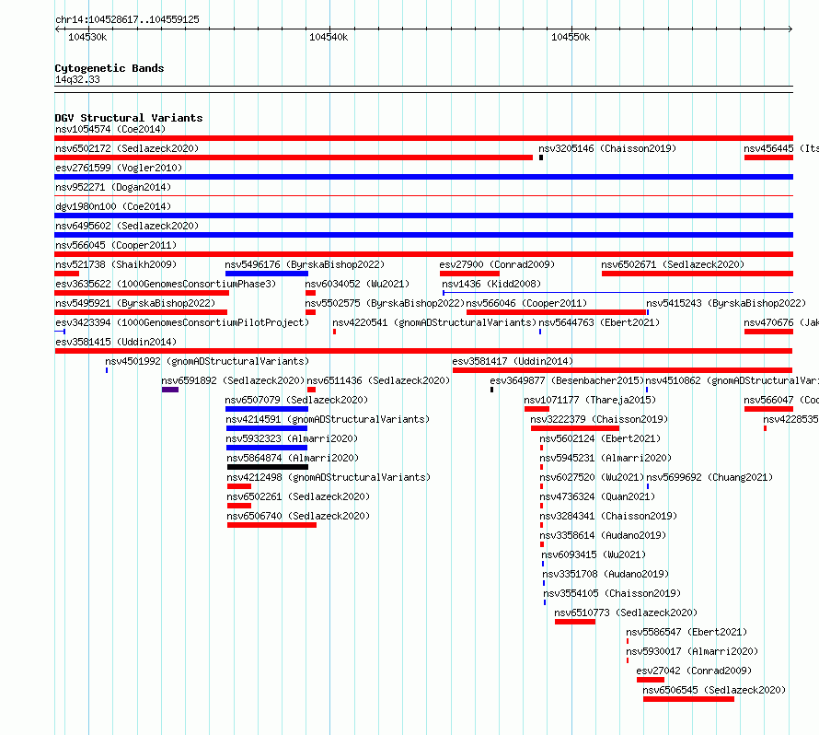Open nsv4501992 (gnomADStructuralVariants) label
The image size is (819, 735).
[x=207, y=361]
